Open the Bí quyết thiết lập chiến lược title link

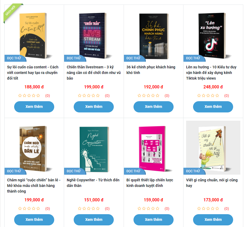pos(150,183)
